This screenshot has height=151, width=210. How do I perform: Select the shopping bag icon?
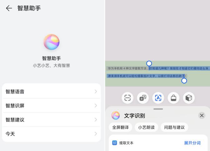tap(173, 98)
